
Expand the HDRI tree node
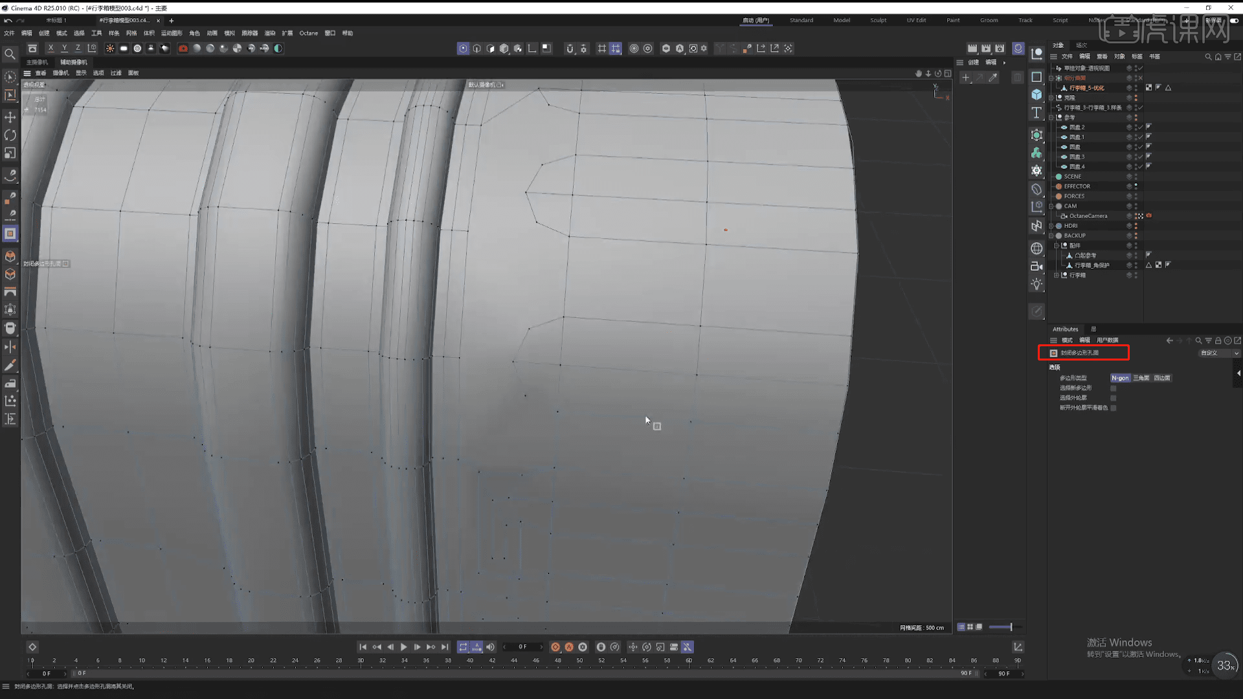(x=1051, y=226)
